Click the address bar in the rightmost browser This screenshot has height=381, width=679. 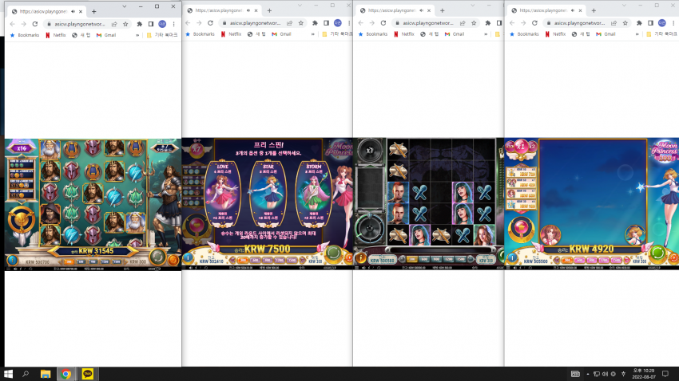[x=579, y=23]
